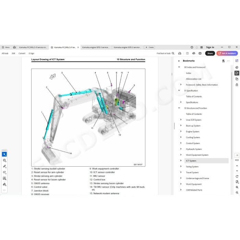Viewport: 240px width, 240px height.
Task: Expand ICT System bookmark chevron
Action: click(181, 160)
